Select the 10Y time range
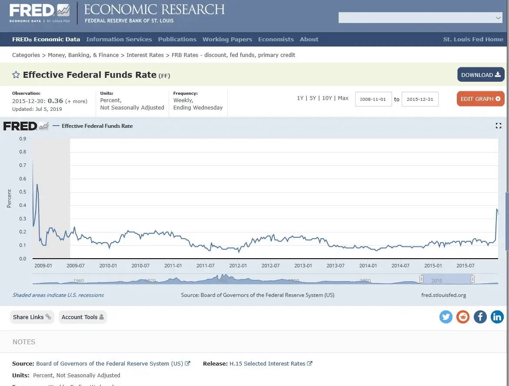 [327, 98]
